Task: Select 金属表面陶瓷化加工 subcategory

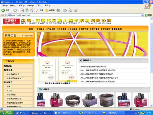Action: (15, 79)
